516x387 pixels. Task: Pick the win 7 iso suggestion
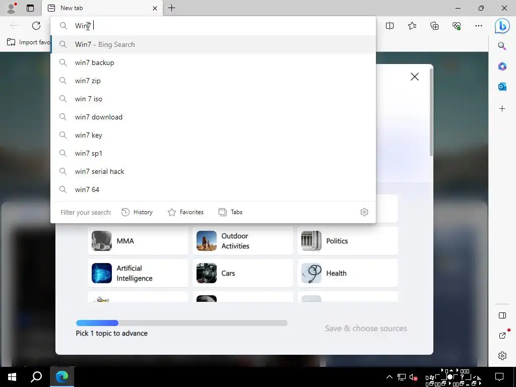[213, 99]
